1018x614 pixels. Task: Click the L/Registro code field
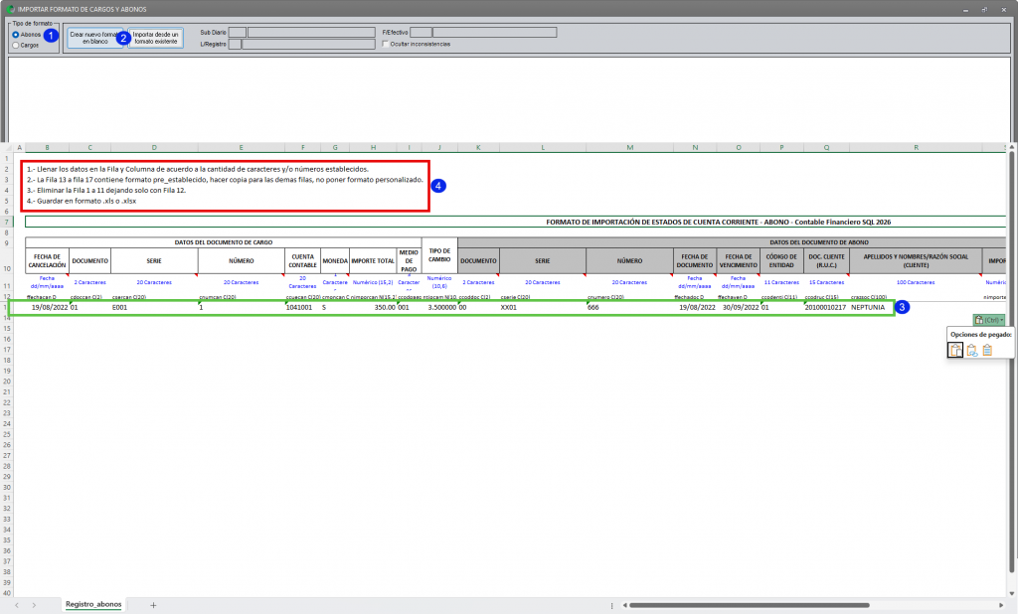click(235, 44)
